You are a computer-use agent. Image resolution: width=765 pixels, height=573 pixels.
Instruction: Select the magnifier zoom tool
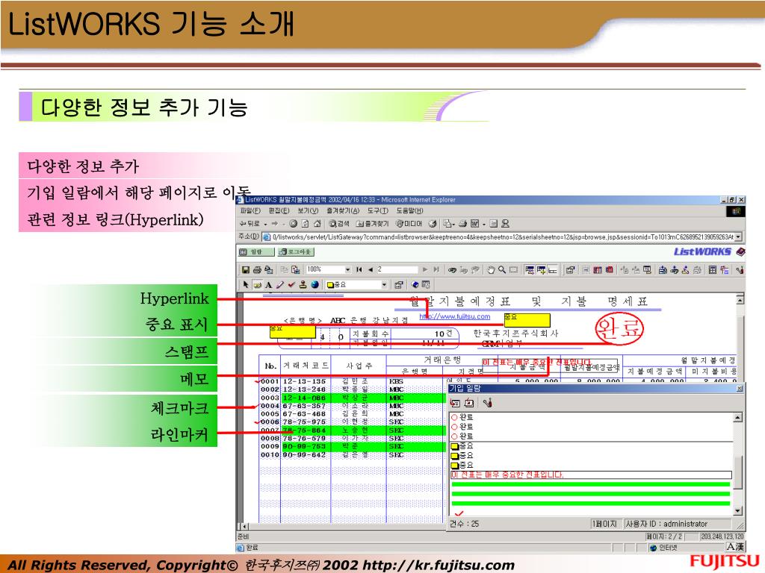tap(501, 269)
